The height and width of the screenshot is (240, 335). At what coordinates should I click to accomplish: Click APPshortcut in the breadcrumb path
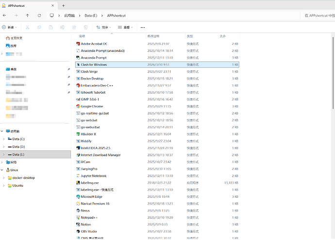click(116, 16)
